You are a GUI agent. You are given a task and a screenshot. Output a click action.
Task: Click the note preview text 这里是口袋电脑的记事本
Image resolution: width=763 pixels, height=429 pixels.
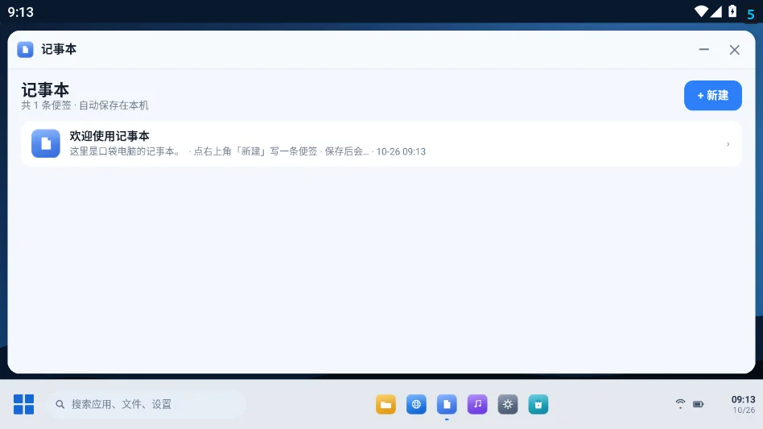(125, 151)
